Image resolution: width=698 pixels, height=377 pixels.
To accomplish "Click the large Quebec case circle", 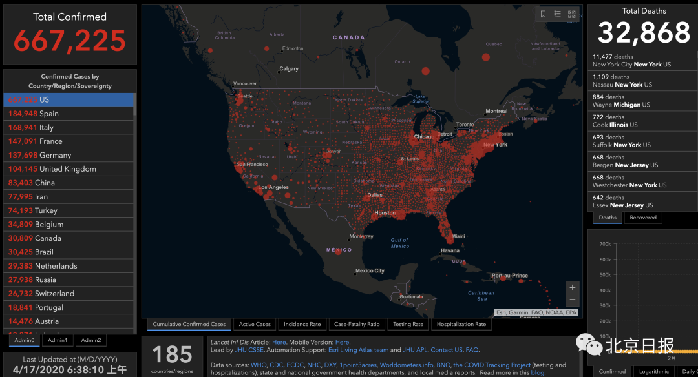I will 485,57.
